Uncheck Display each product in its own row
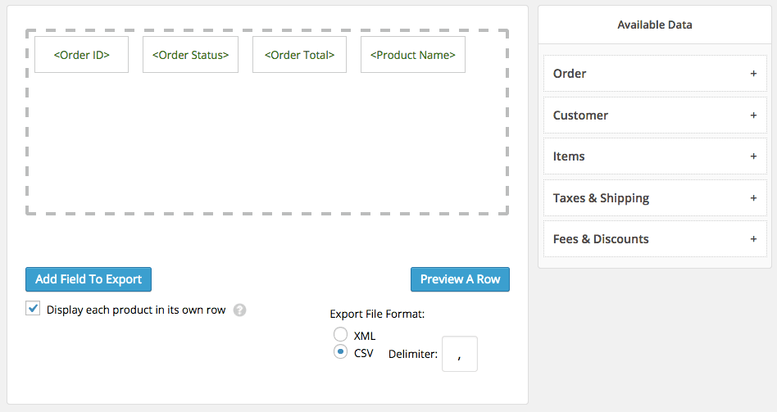The height and width of the screenshot is (412, 777). [x=33, y=310]
